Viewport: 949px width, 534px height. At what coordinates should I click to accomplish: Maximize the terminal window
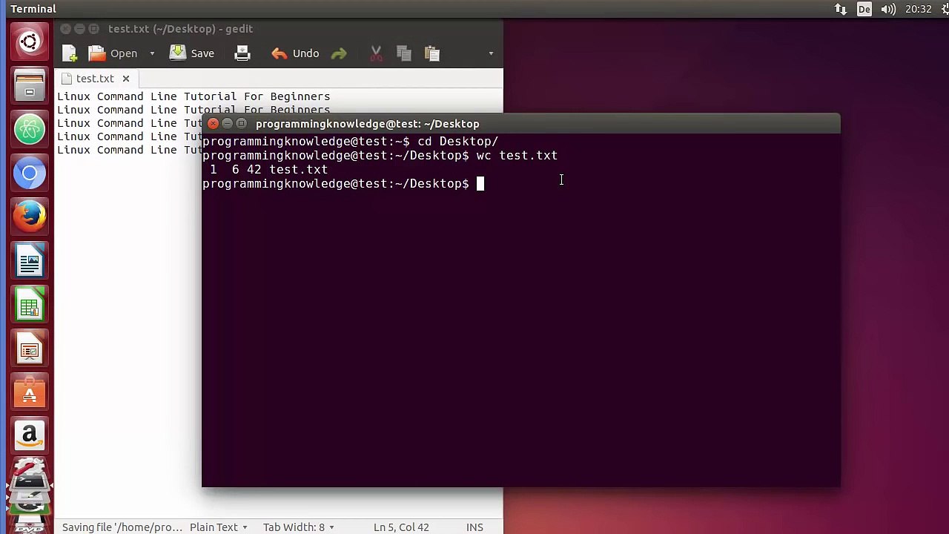coord(242,124)
